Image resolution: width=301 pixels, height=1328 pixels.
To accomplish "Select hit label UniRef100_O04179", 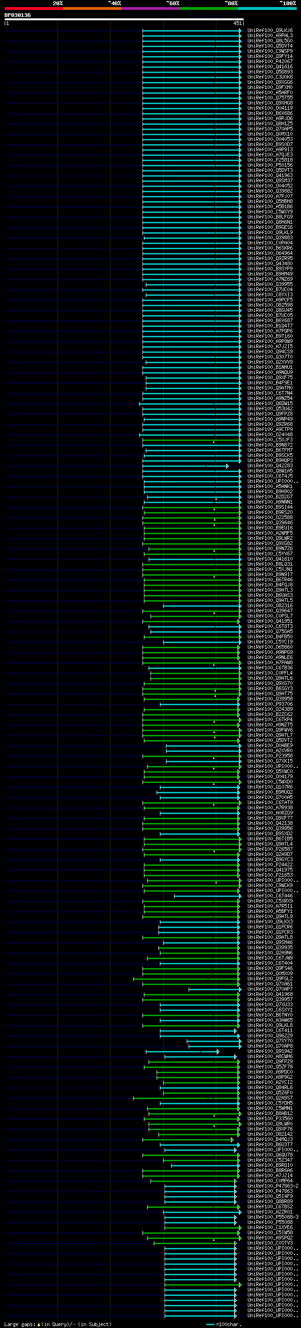I will (270, 776).
